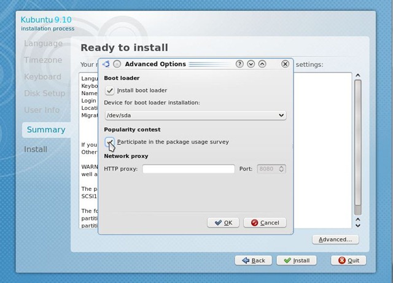The image size is (393, 283).
Task: Click the summary scrollbar up arrow
Action: [x=358, y=76]
